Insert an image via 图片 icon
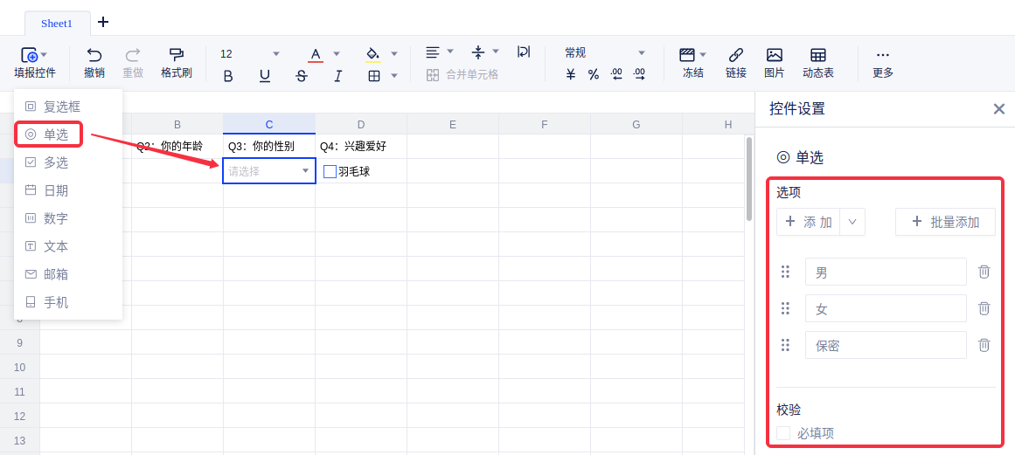1015x455 pixels. pyautogui.click(x=774, y=55)
